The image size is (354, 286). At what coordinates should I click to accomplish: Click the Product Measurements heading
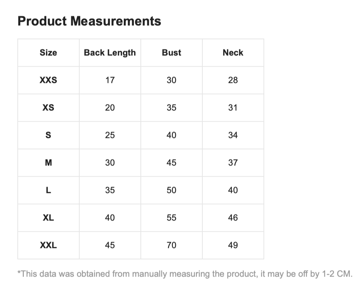[89, 21]
